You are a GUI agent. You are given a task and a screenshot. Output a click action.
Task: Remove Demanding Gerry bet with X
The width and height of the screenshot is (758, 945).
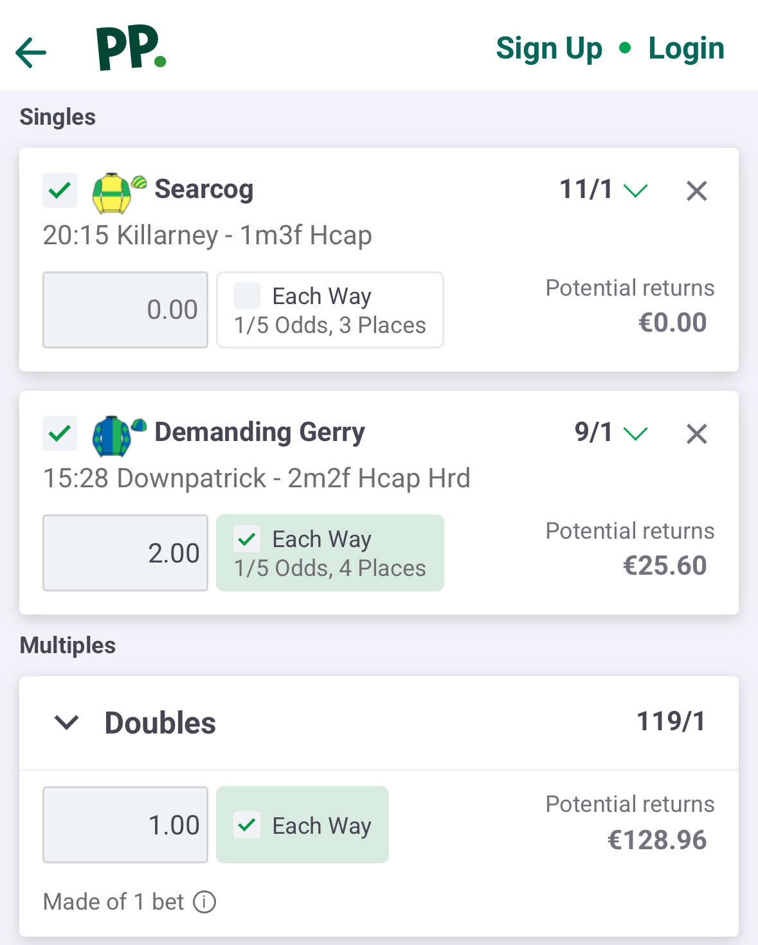pos(696,434)
